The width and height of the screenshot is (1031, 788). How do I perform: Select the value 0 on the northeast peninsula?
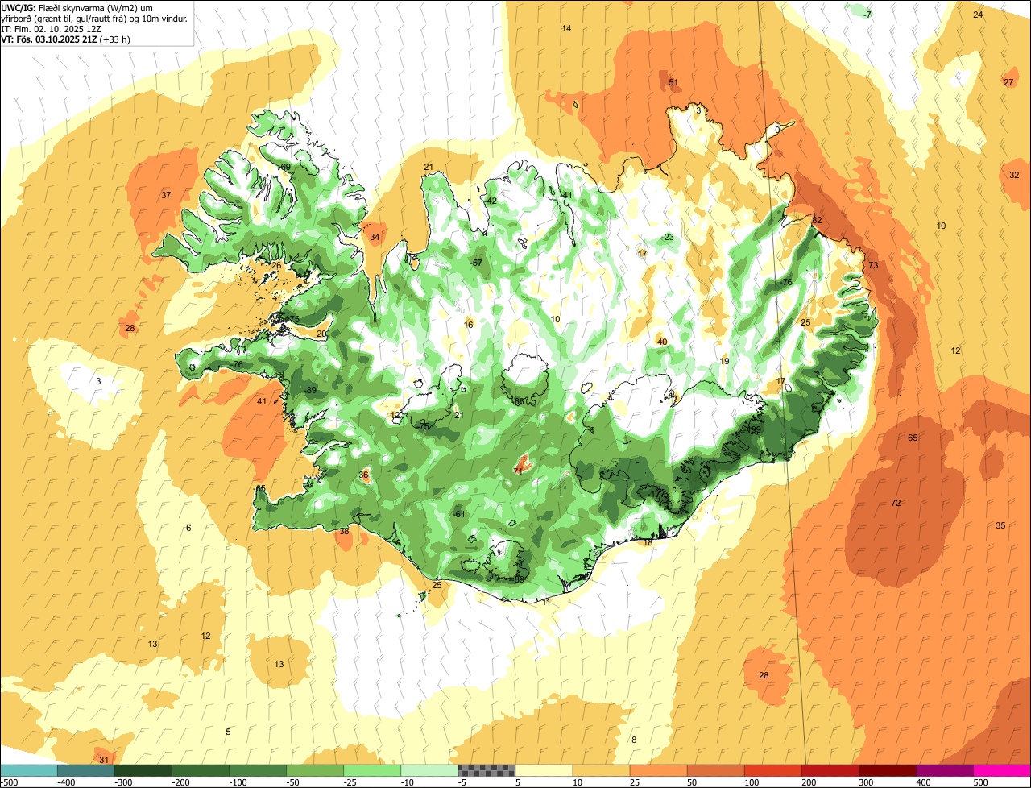tap(777, 129)
